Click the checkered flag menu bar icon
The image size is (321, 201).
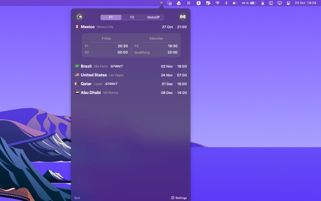(x=161, y=3)
